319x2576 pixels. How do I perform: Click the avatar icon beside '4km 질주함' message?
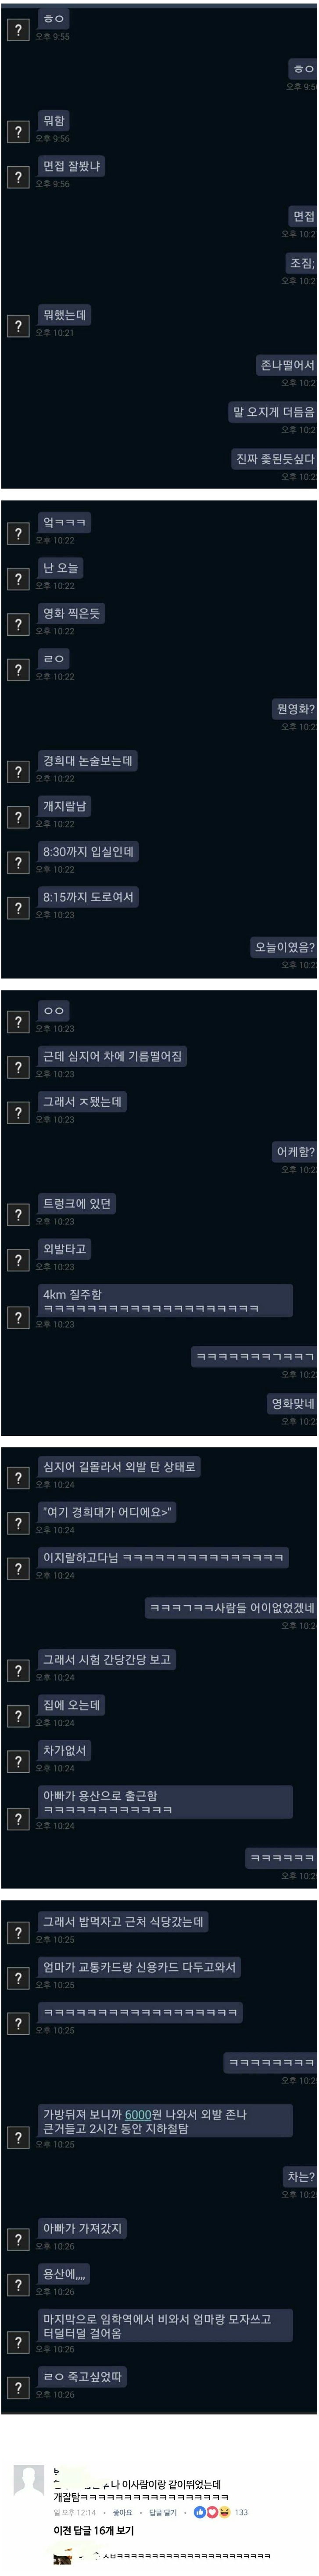[17, 1317]
